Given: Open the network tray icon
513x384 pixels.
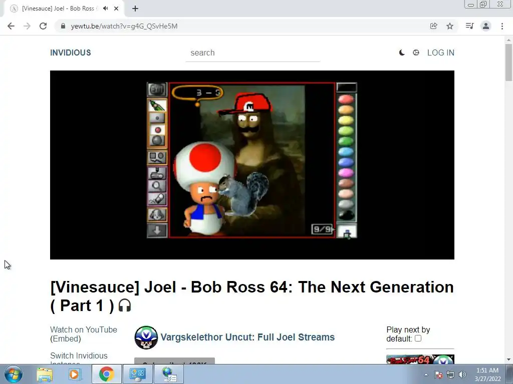Looking at the screenshot, I should pyautogui.click(x=450, y=374).
